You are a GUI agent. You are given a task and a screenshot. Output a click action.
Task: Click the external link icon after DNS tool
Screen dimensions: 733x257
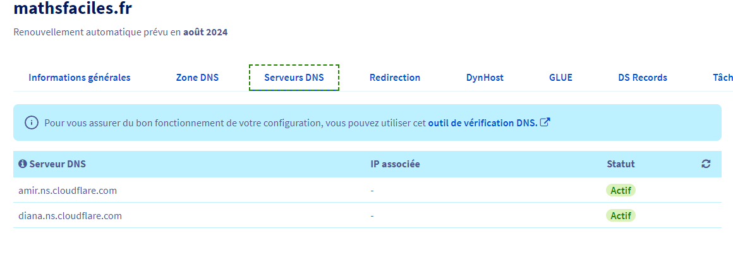point(545,123)
